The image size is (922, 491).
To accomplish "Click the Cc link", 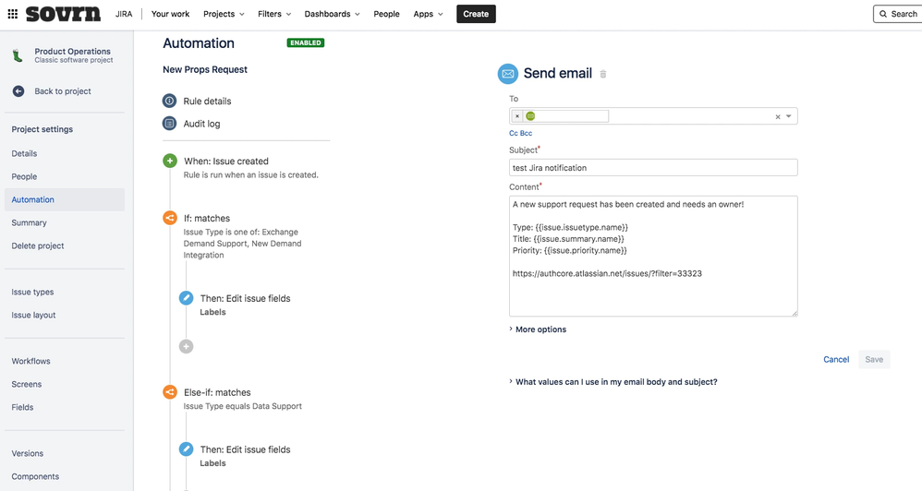I will click(x=514, y=133).
